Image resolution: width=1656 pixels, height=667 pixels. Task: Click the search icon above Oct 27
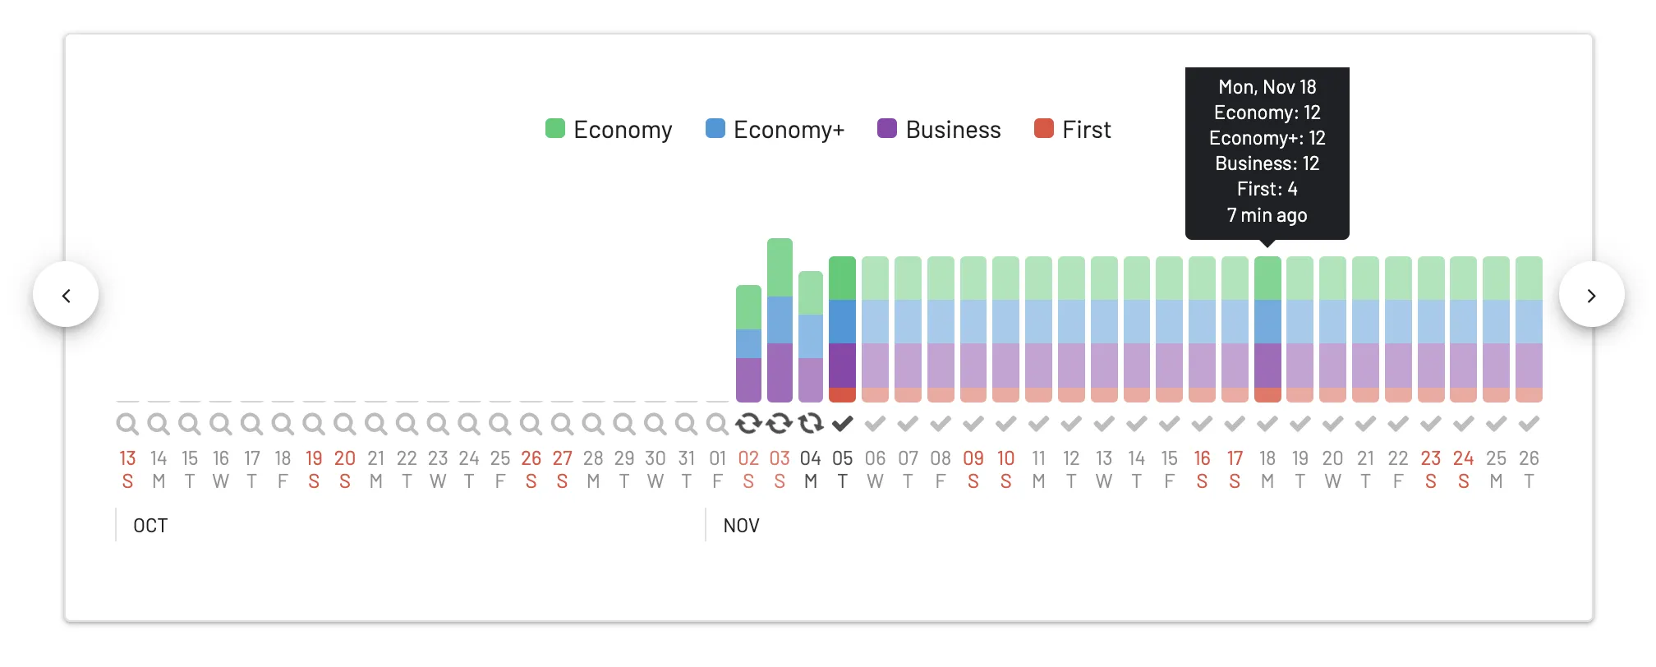click(x=562, y=424)
